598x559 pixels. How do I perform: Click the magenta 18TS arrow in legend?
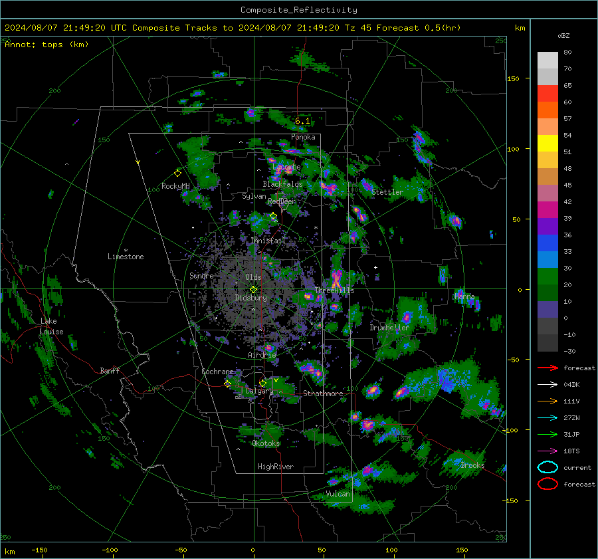point(548,451)
